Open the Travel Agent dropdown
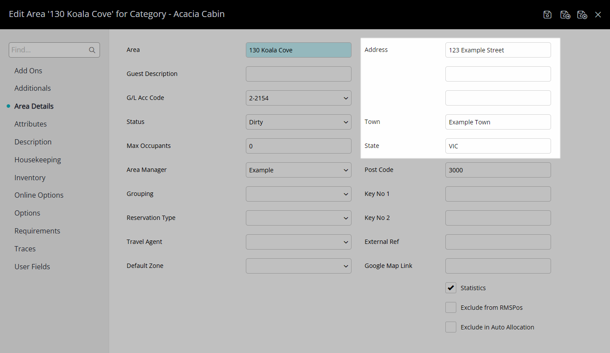610x353 pixels. pyautogui.click(x=299, y=242)
